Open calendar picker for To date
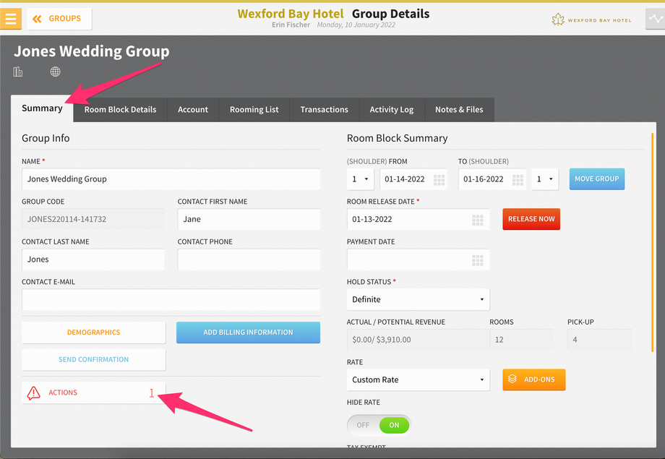 click(x=518, y=180)
